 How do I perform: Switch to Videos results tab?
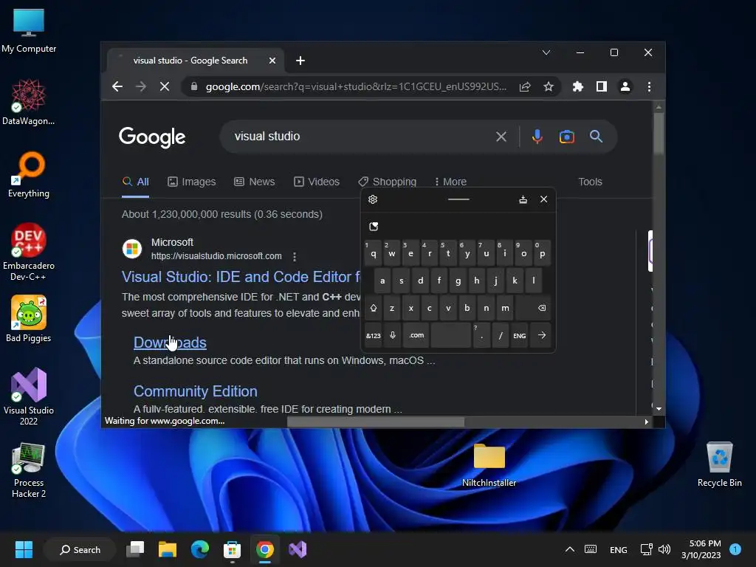pos(316,182)
